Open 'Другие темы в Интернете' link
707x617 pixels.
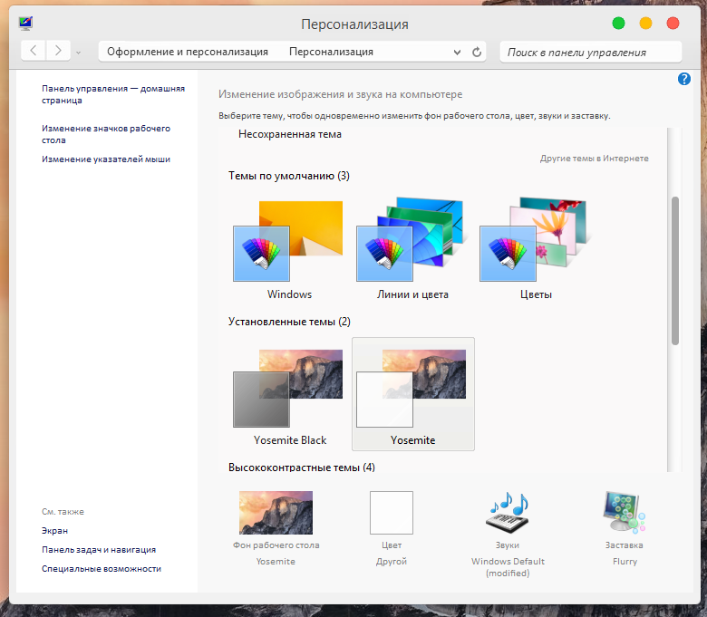coord(595,159)
